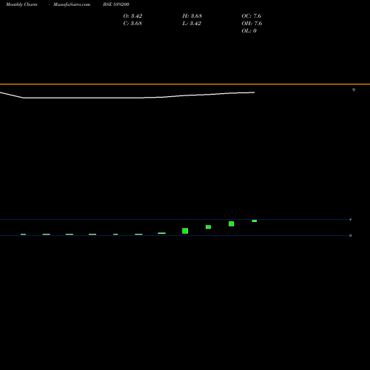Select the 'C: 3.68' close value
The height and width of the screenshot is (370, 370).
[x=132, y=24]
